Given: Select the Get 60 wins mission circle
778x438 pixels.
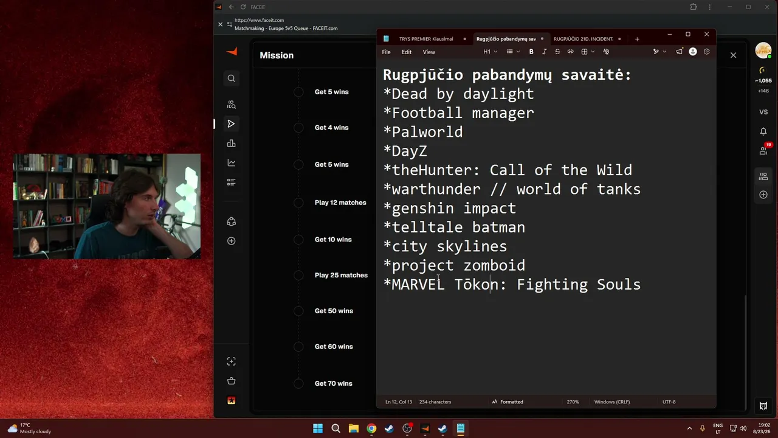Looking at the screenshot, I should click(x=298, y=347).
